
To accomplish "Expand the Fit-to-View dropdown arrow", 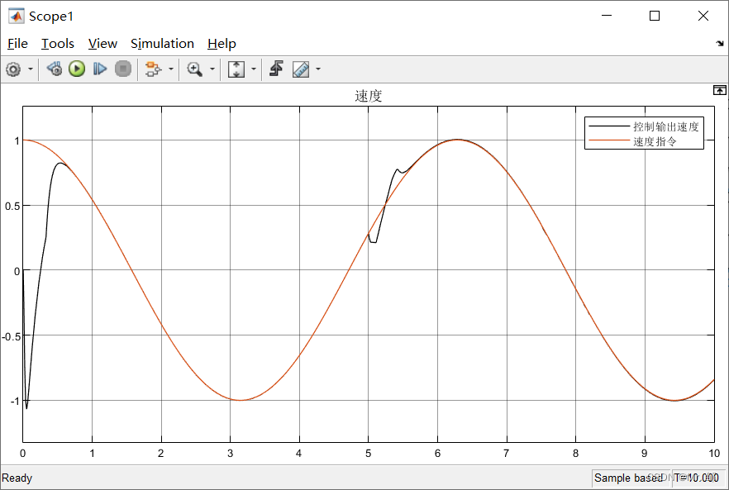I will point(252,69).
